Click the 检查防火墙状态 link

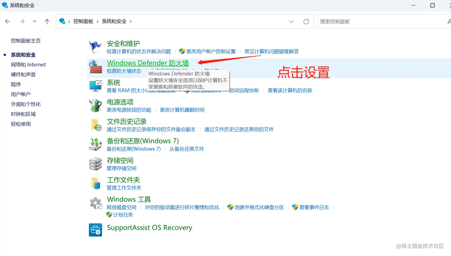[x=124, y=71]
